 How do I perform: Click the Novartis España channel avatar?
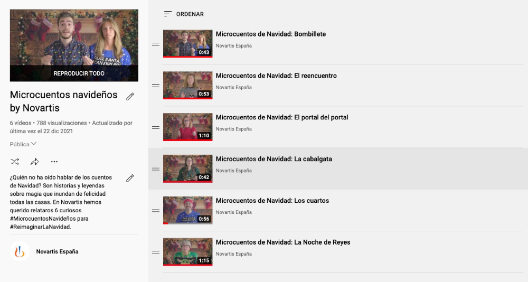pyautogui.click(x=20, y=251)
